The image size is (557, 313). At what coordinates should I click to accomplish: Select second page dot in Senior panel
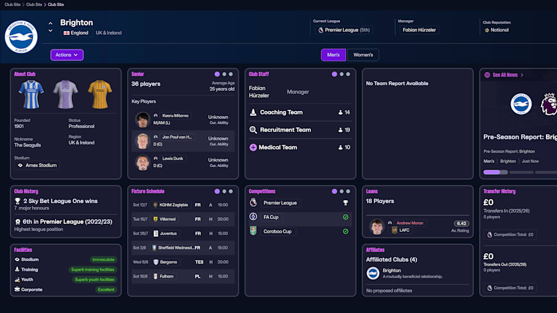224,74
